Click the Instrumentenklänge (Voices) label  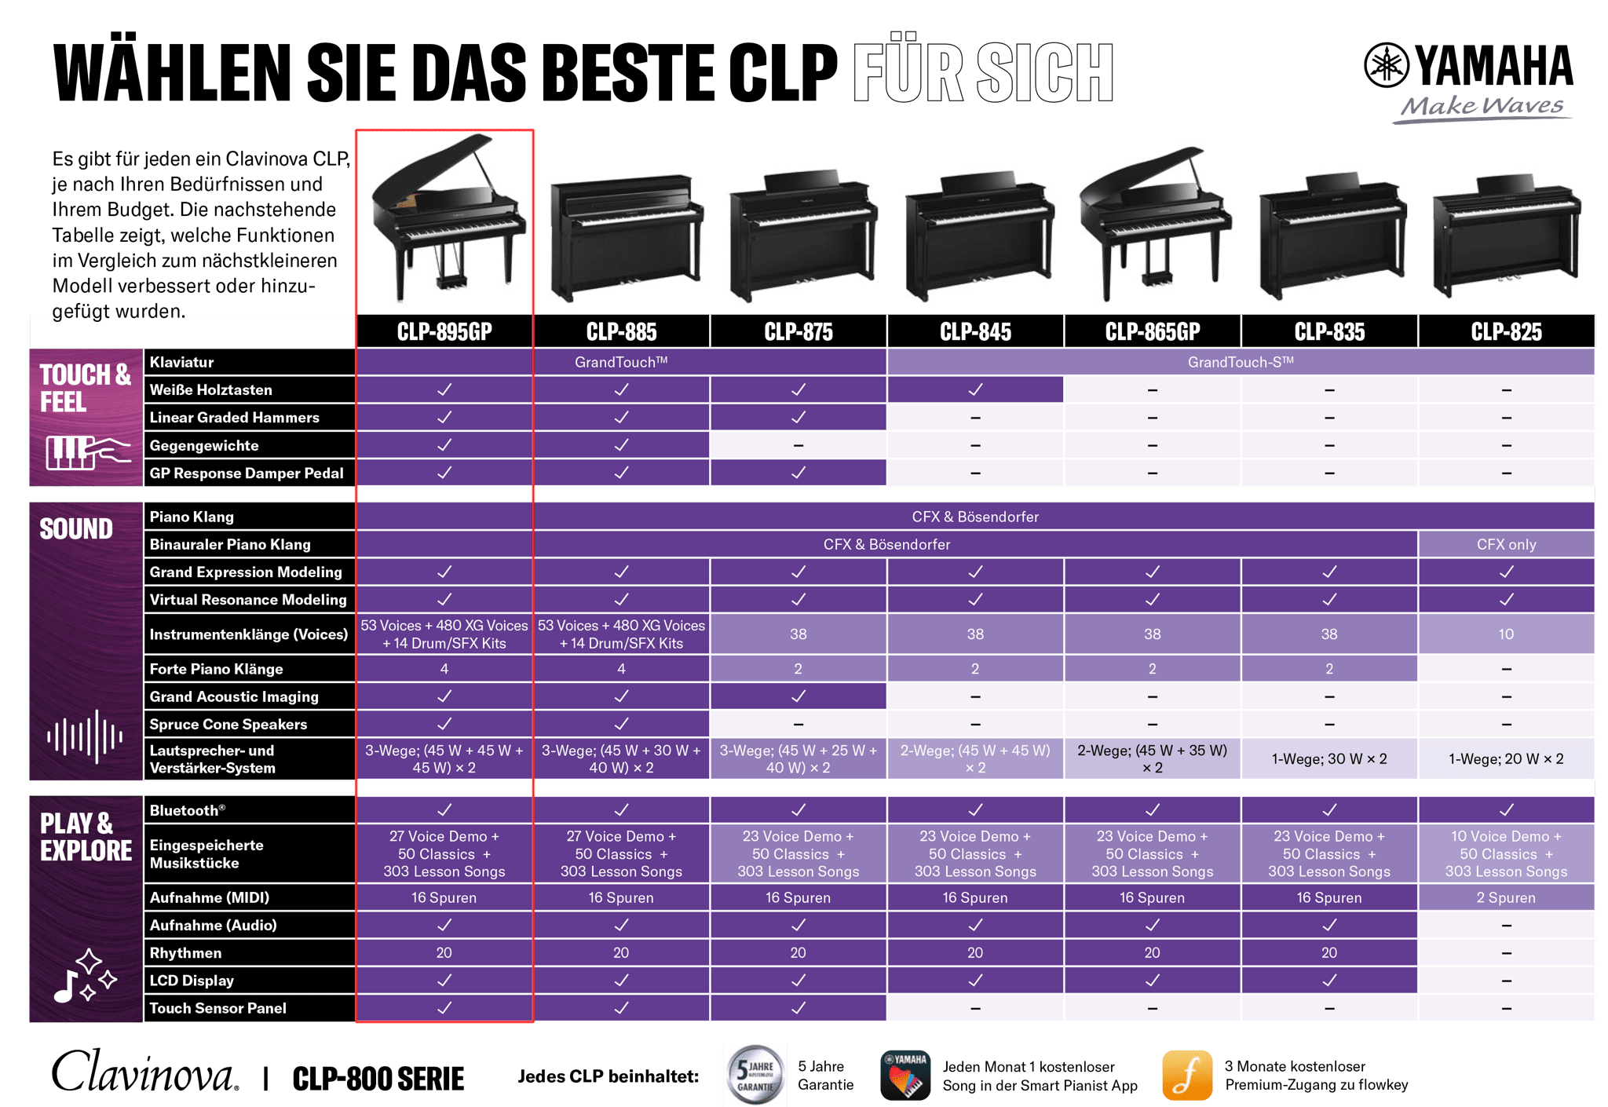249,634
